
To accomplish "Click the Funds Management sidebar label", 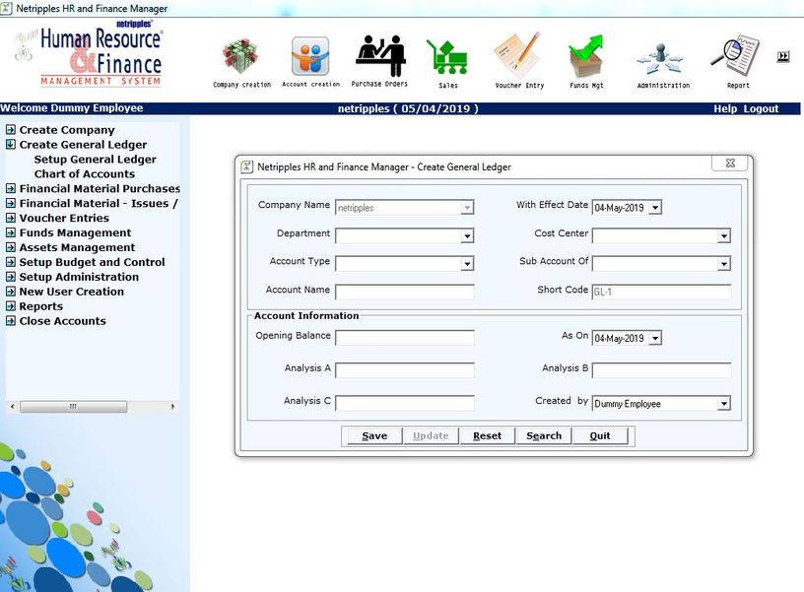I will 75,233.
